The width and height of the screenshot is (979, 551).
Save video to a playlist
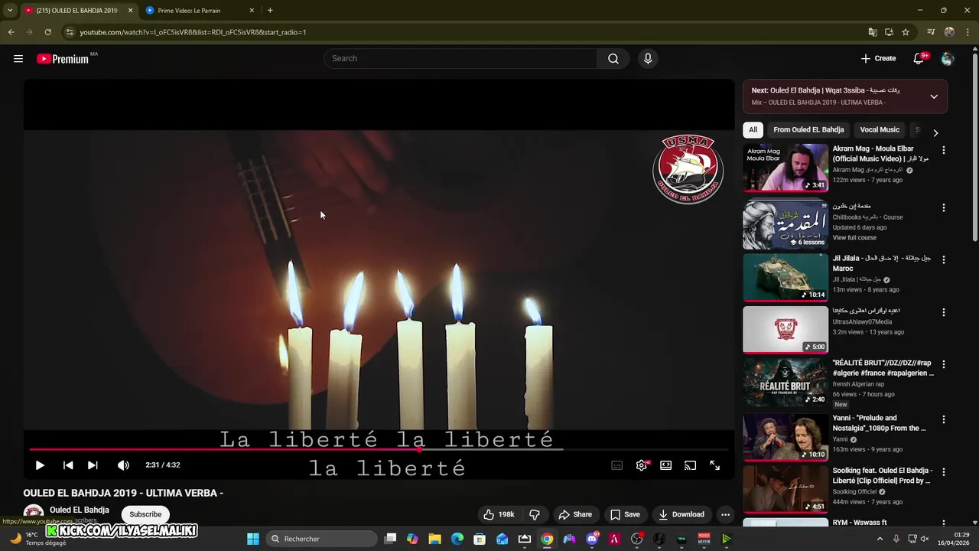pyautogui.click(x=625, y=514)
